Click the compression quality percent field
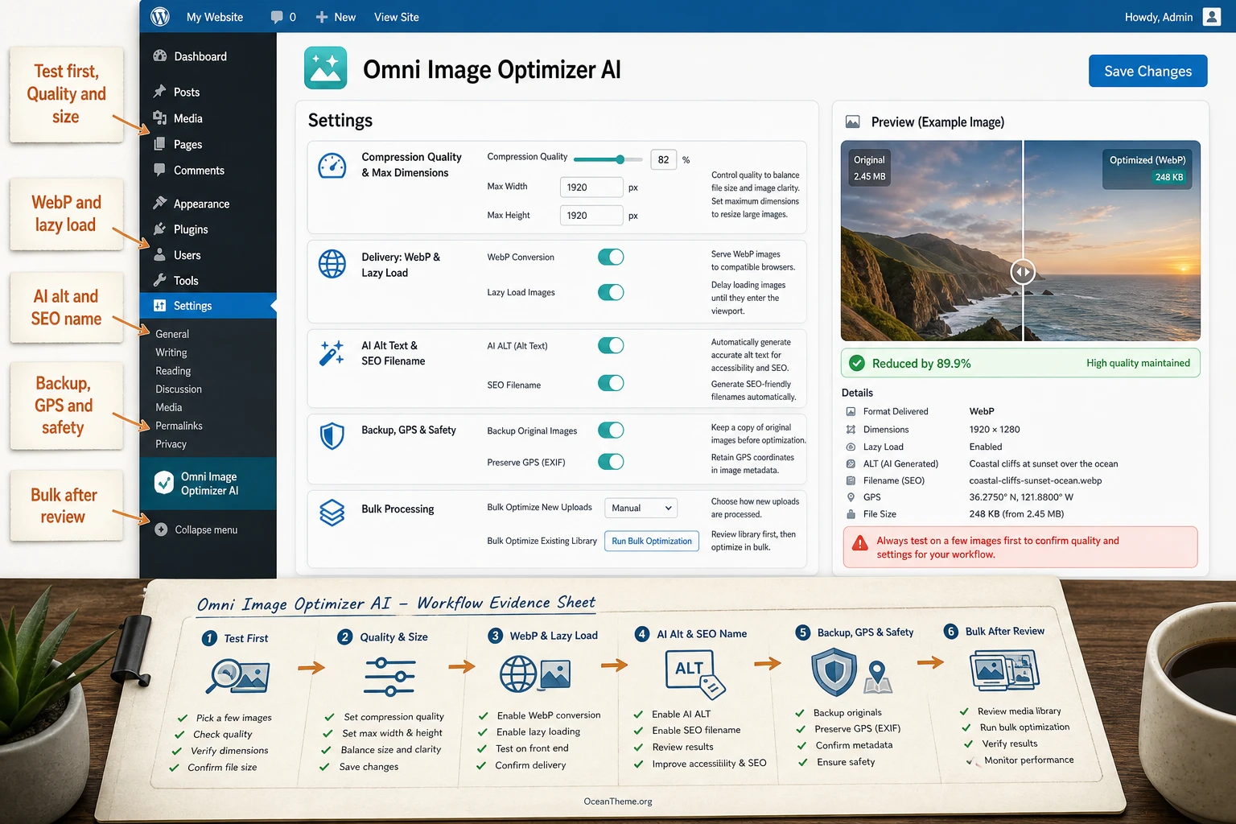 664,159
